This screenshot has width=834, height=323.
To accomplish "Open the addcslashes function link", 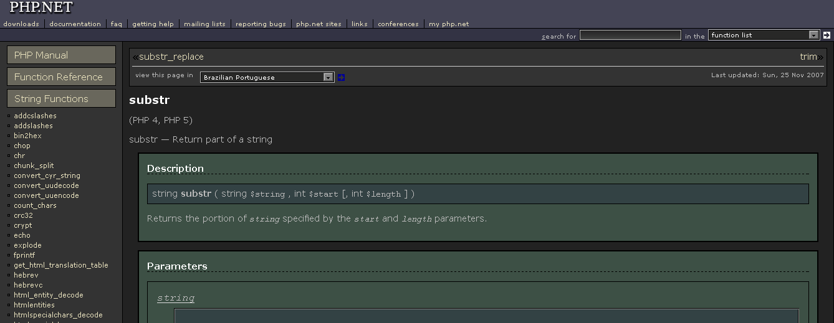I will [35, 116].
